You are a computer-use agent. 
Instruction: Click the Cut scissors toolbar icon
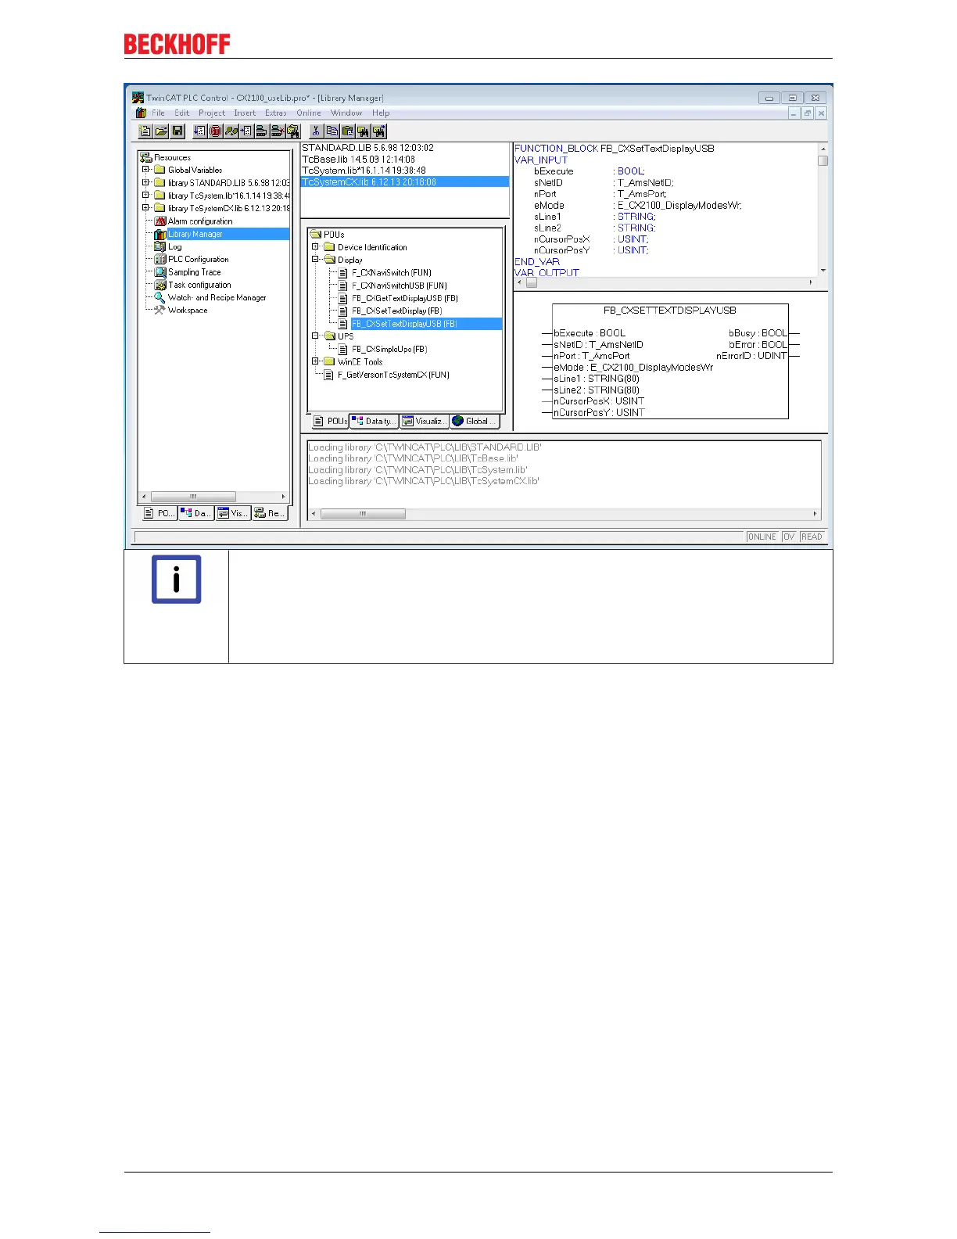click(316, 131)
